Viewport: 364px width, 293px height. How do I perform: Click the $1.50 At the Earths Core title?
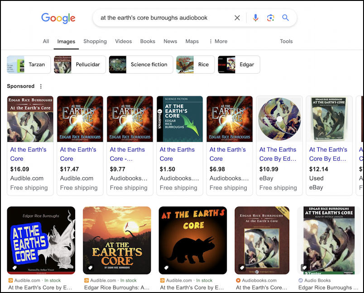coord(177,154)
